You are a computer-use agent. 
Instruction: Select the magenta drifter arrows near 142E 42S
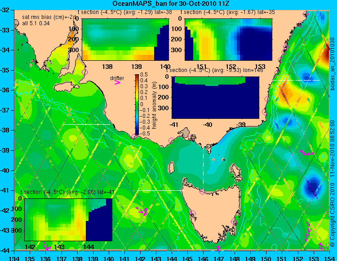tap(142, 211)
